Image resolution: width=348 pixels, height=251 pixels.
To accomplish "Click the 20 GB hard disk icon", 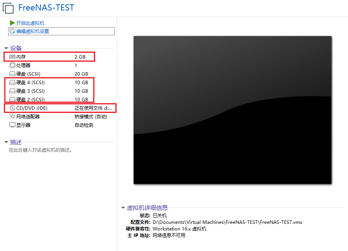I will 12,74.
